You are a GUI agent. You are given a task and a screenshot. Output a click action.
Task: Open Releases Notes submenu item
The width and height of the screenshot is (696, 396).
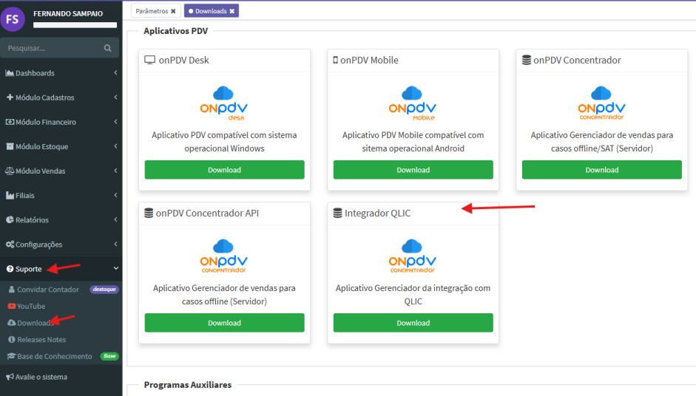coord(41,340)
